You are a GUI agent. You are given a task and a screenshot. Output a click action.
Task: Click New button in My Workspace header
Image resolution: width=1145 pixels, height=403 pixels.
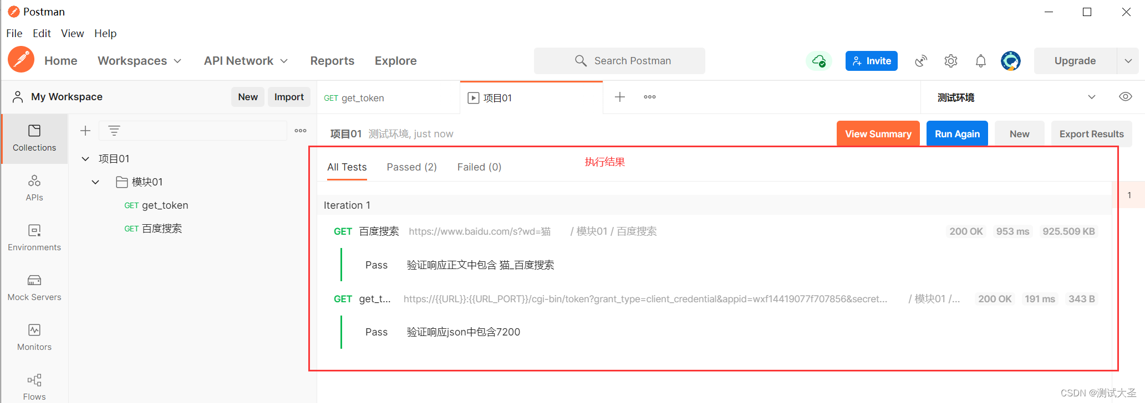248,97
